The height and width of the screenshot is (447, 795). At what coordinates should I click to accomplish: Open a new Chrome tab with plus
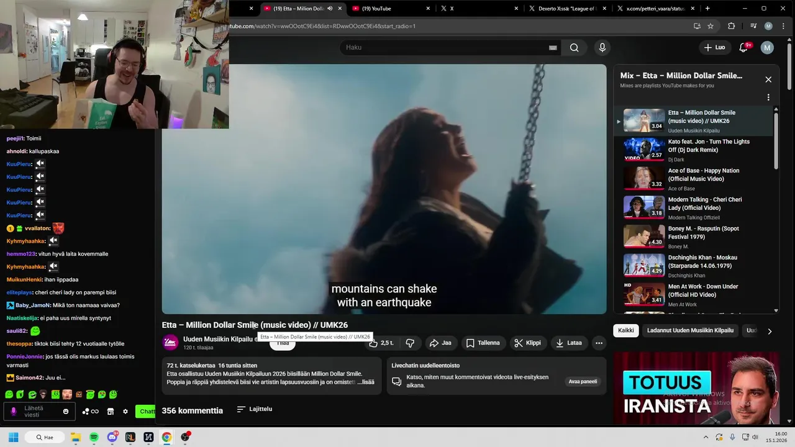(707, 9)
